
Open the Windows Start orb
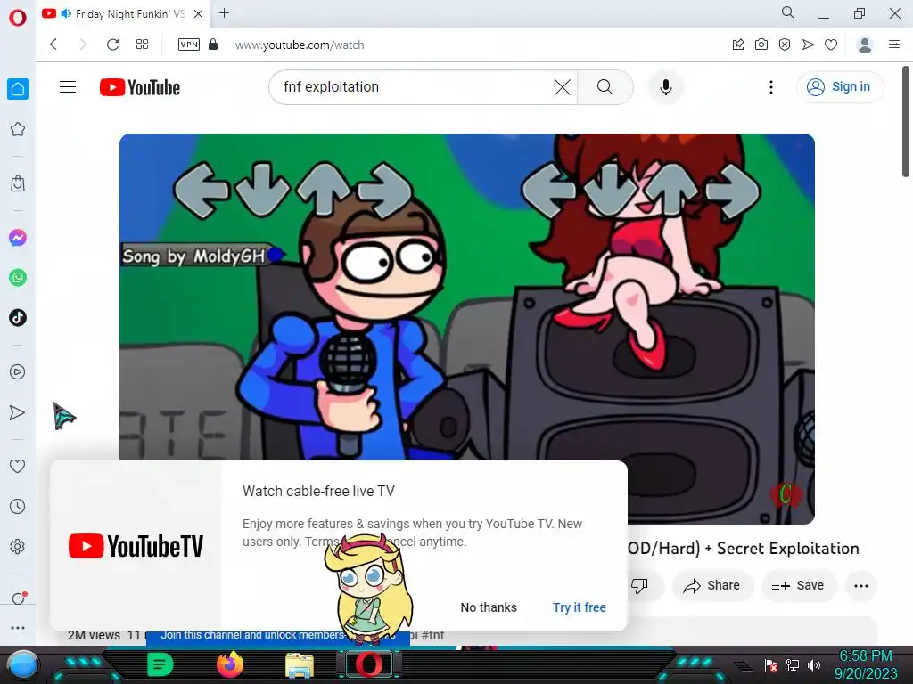coord(22,665)
